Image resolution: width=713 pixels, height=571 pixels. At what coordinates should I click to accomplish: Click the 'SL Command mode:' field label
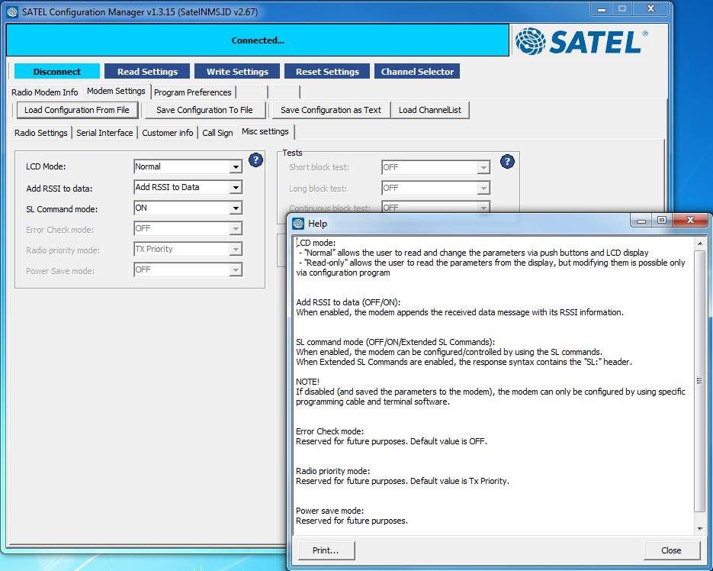62,209
